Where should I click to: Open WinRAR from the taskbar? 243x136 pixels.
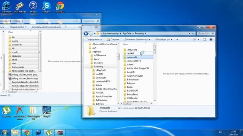pyautogui.click(x=60, y=133)
